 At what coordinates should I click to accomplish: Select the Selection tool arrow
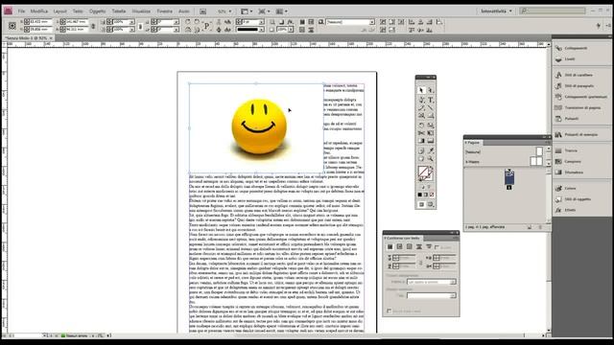[x=421, y=90]
